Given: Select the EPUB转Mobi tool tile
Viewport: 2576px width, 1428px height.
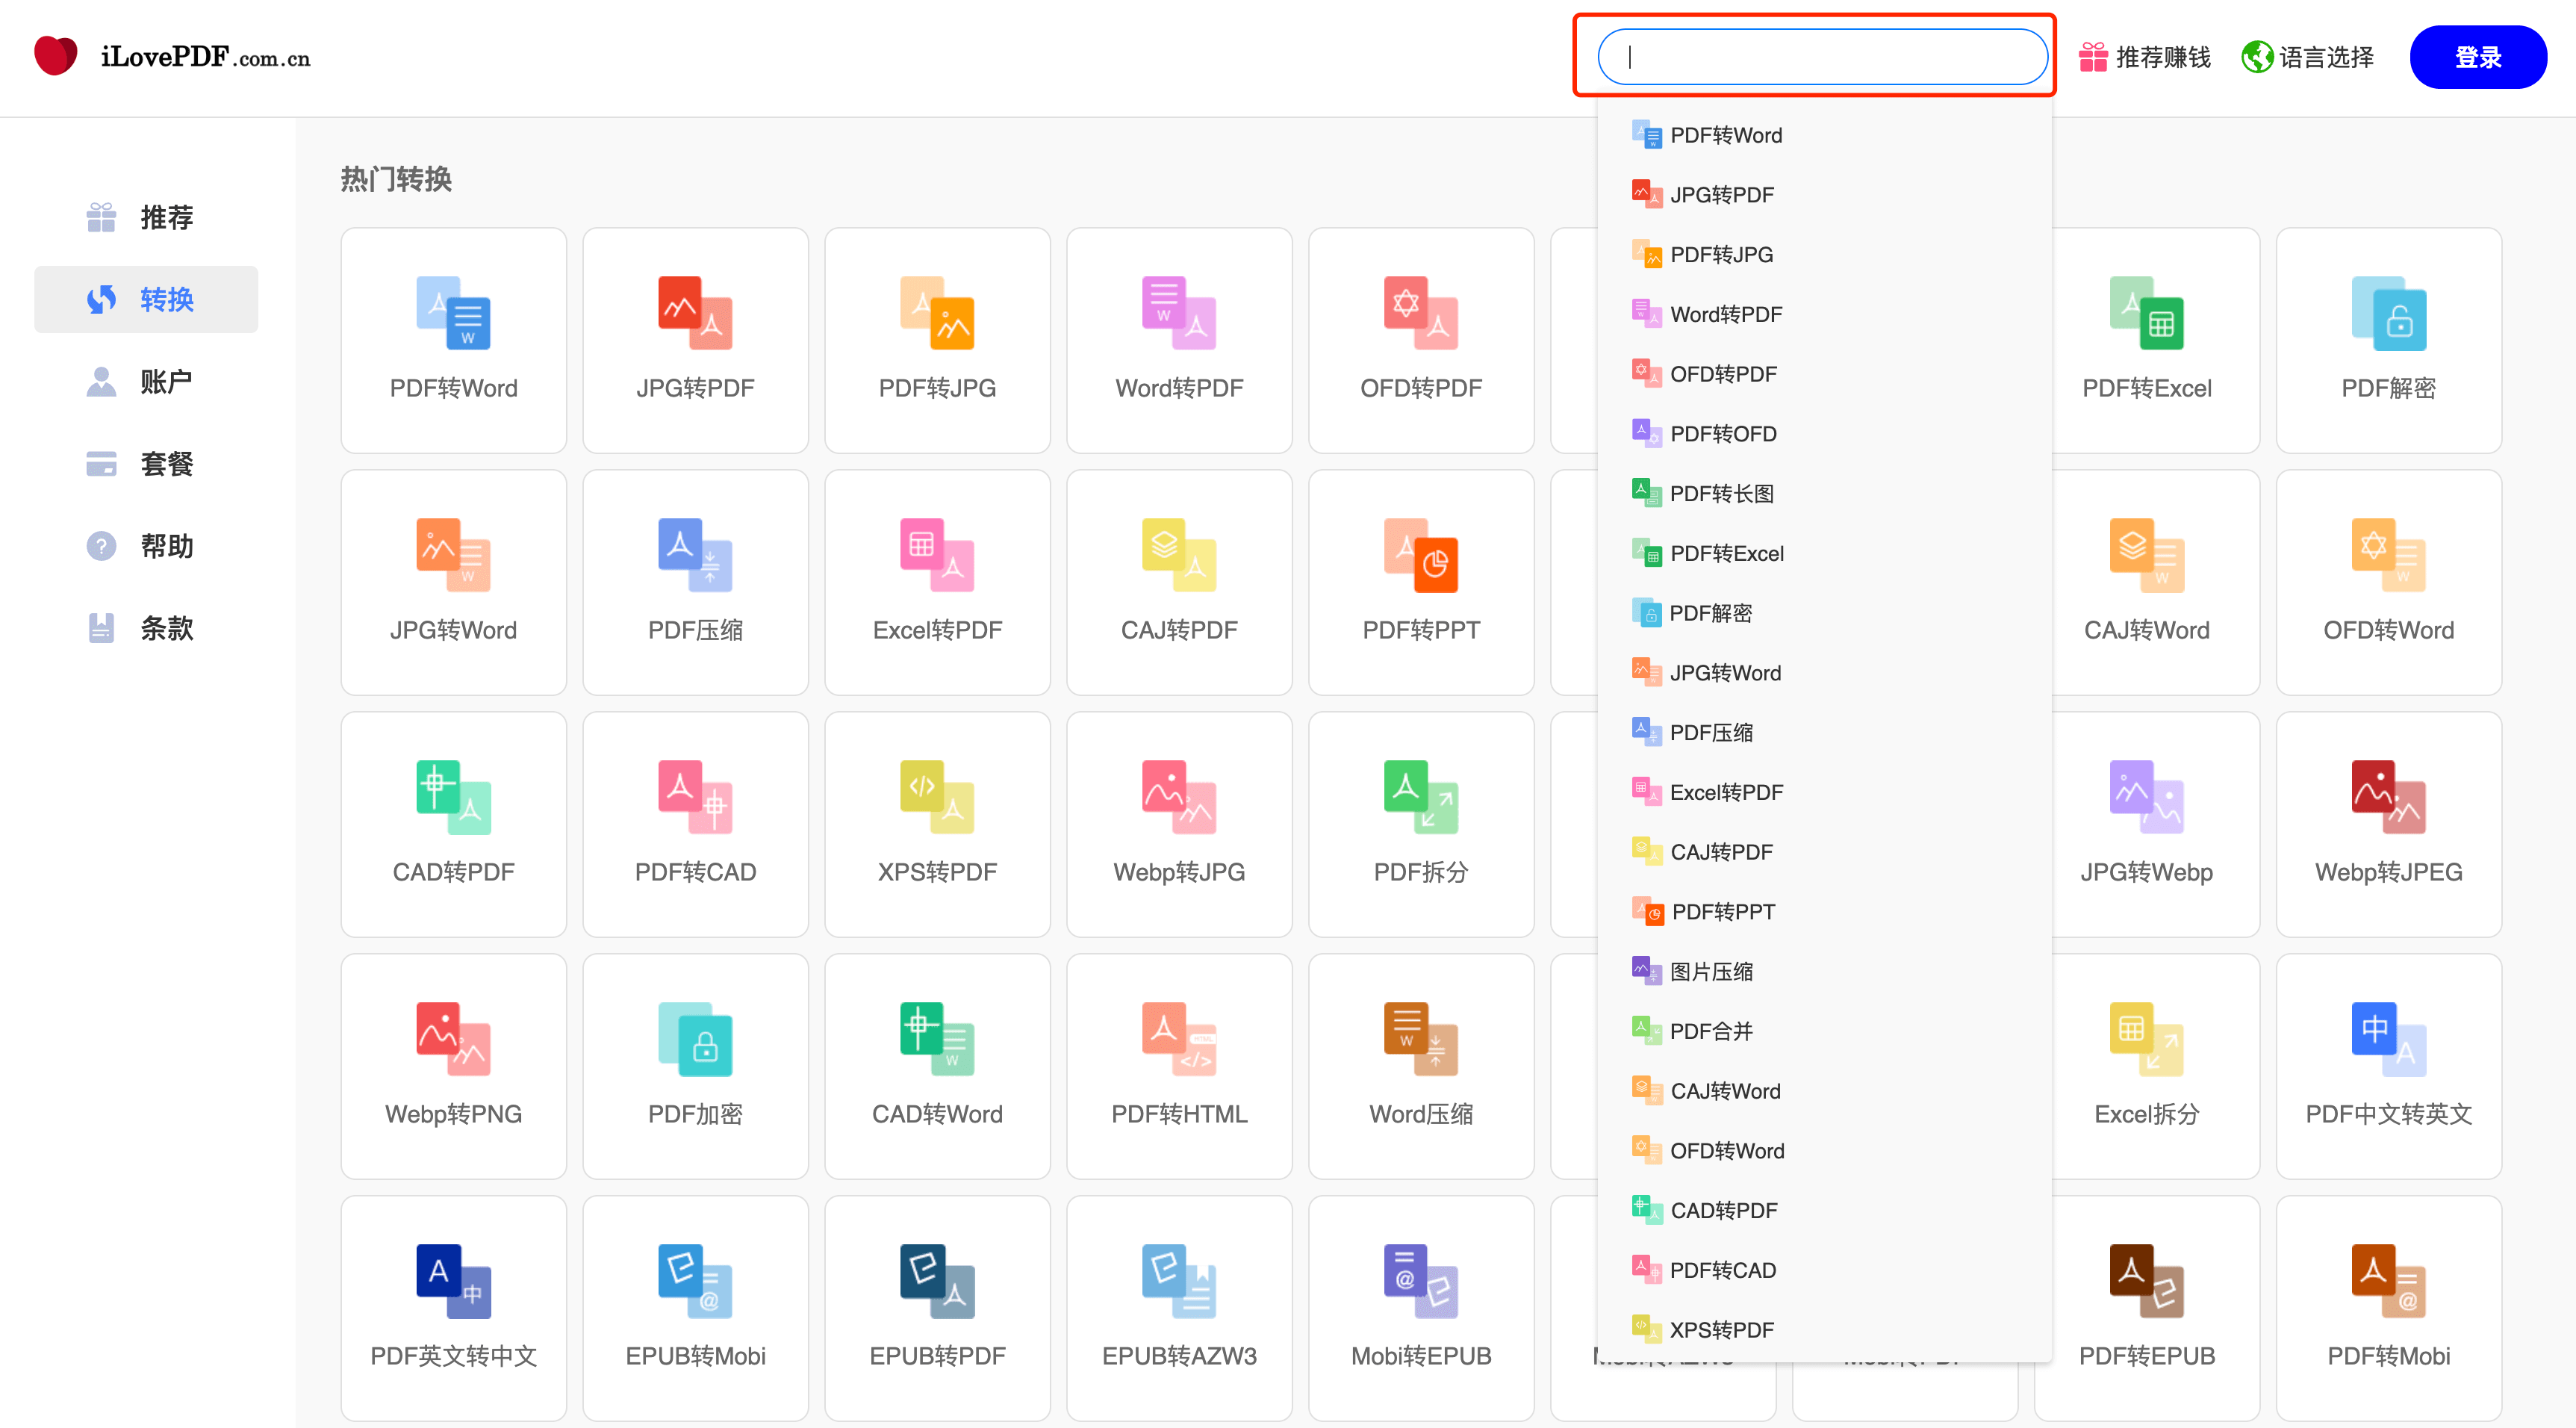Looking at the screenshot, I should click(695, 1308).
